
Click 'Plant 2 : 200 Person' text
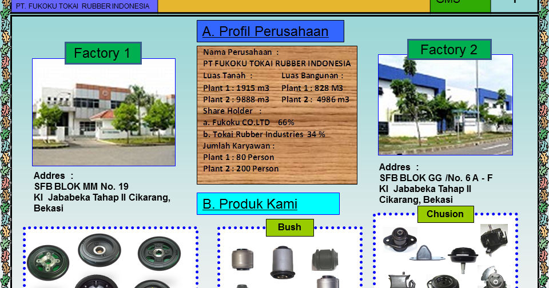tap(241, 169)
